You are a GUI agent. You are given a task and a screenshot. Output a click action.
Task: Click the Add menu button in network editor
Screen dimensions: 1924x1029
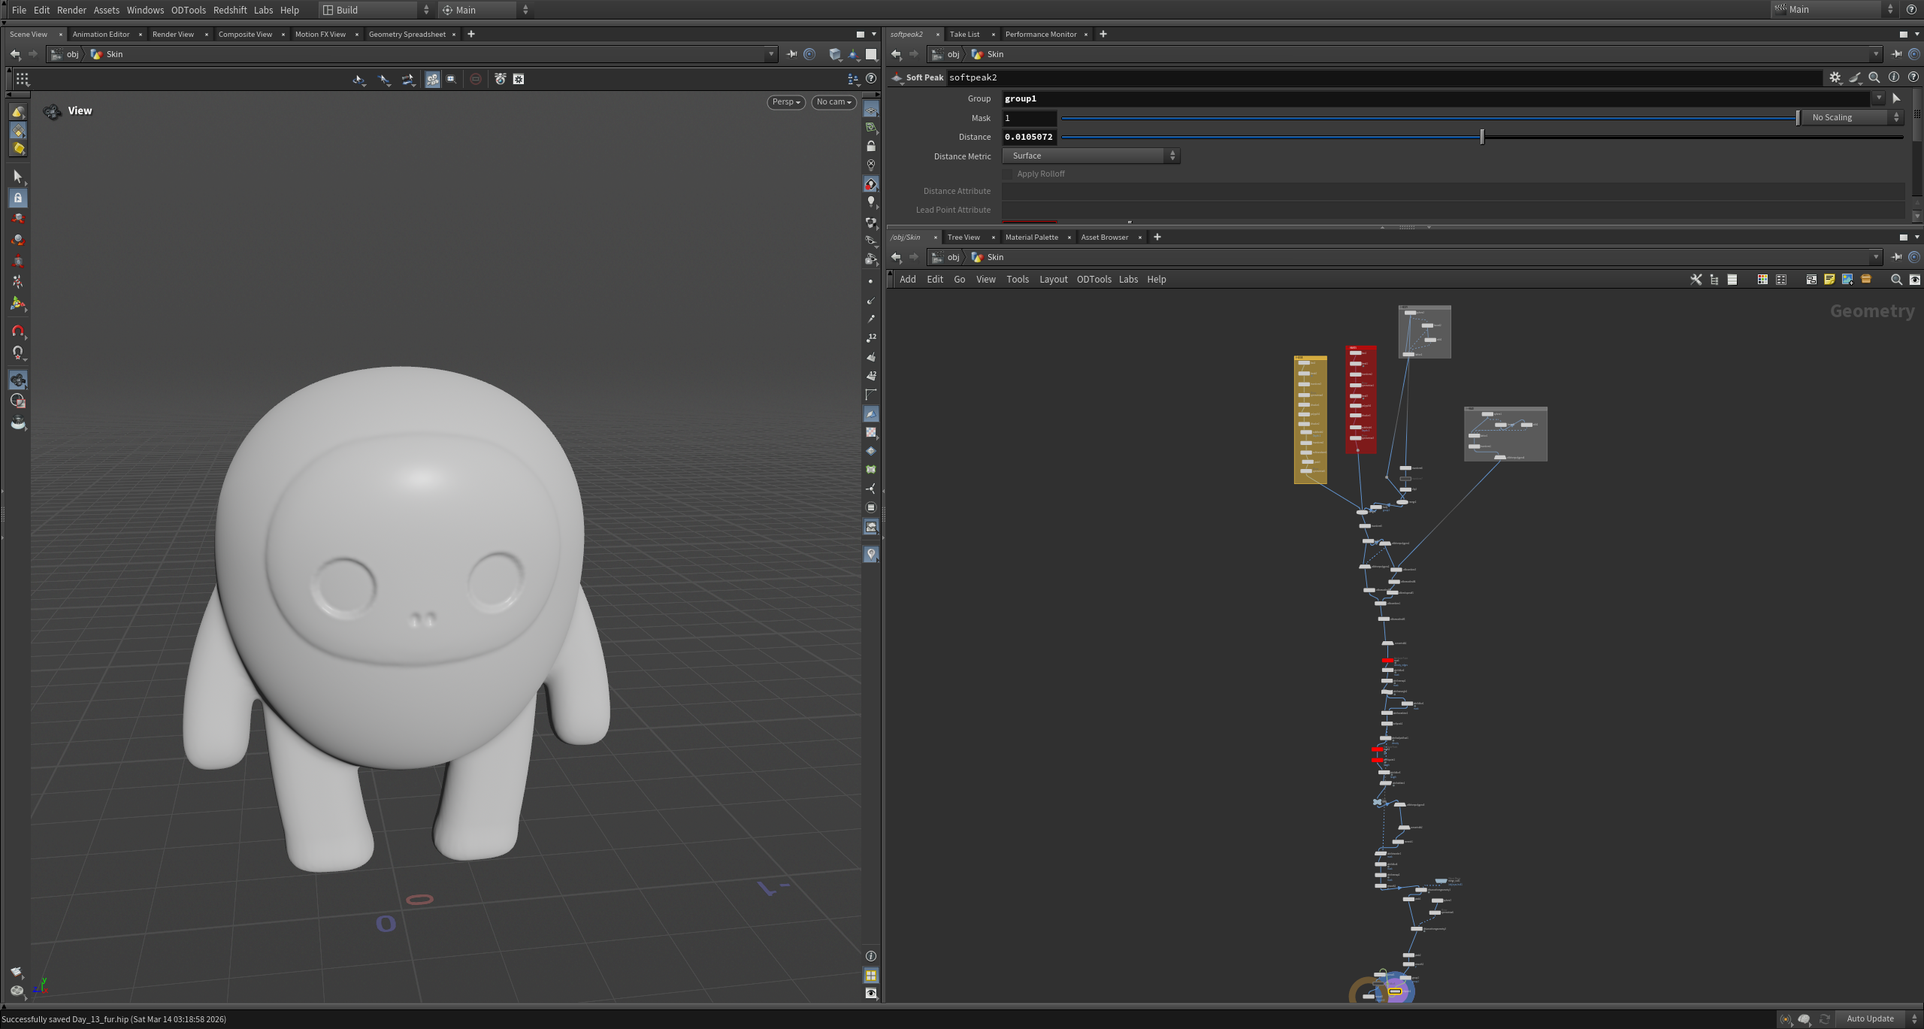[x=908, y=280]
